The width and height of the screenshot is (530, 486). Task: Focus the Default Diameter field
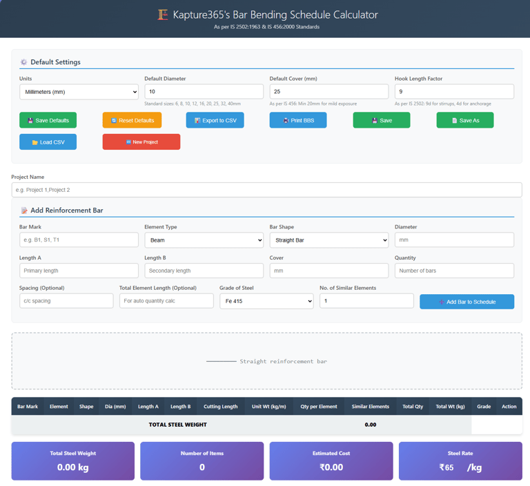point(204,92)
